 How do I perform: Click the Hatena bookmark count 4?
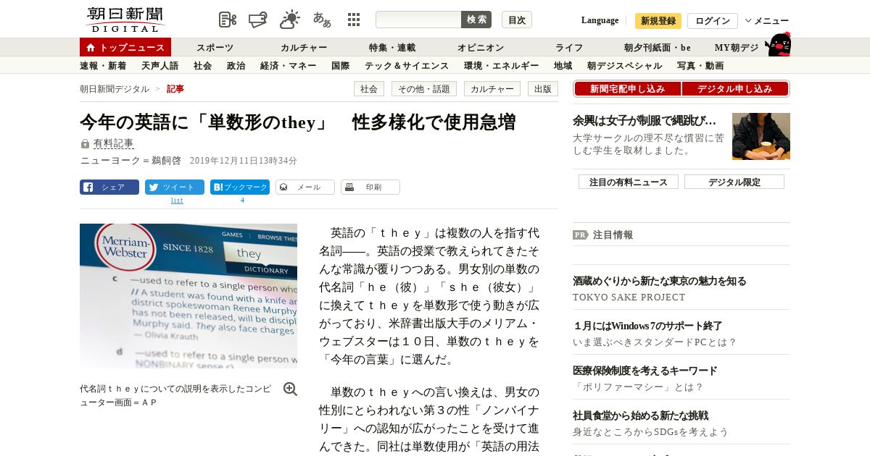tap(242, 200)
